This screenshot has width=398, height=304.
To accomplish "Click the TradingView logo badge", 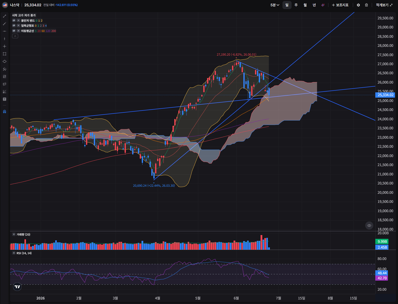I will click(x=17, y=287).
